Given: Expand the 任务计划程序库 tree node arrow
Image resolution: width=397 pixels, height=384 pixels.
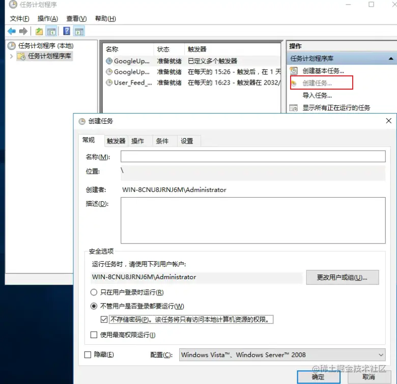Looking at the screenshot, I should click(11, 56).
